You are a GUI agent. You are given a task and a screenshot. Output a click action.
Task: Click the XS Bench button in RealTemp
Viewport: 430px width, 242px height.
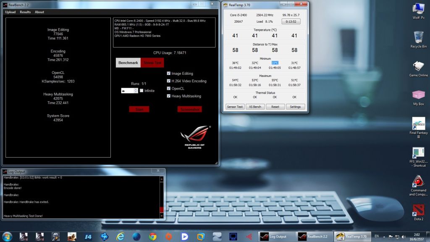255,107
